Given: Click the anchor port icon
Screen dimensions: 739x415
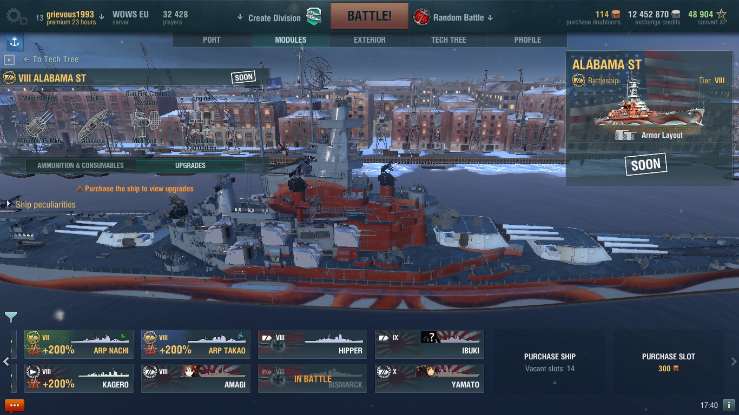Looking at the screenshot, I should click(x=15, y=42).
